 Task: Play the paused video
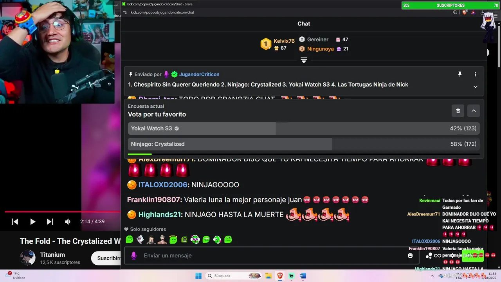coord(32,222)
